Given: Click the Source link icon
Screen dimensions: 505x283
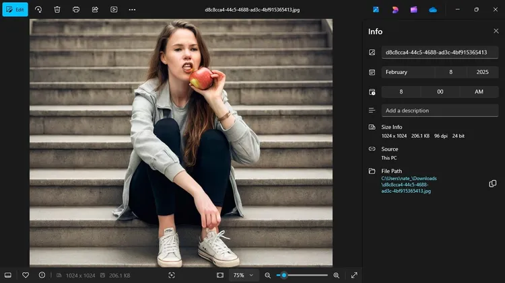Looking at the screenshot, I should [372, 149].
